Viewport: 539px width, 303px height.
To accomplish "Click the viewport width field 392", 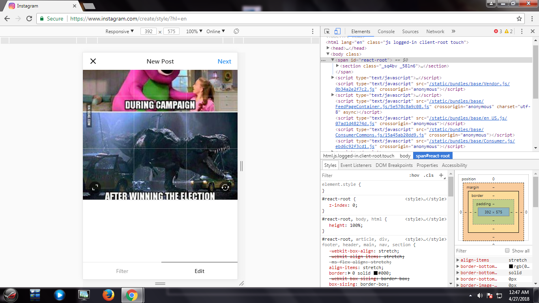I will (x=148, y=32).
